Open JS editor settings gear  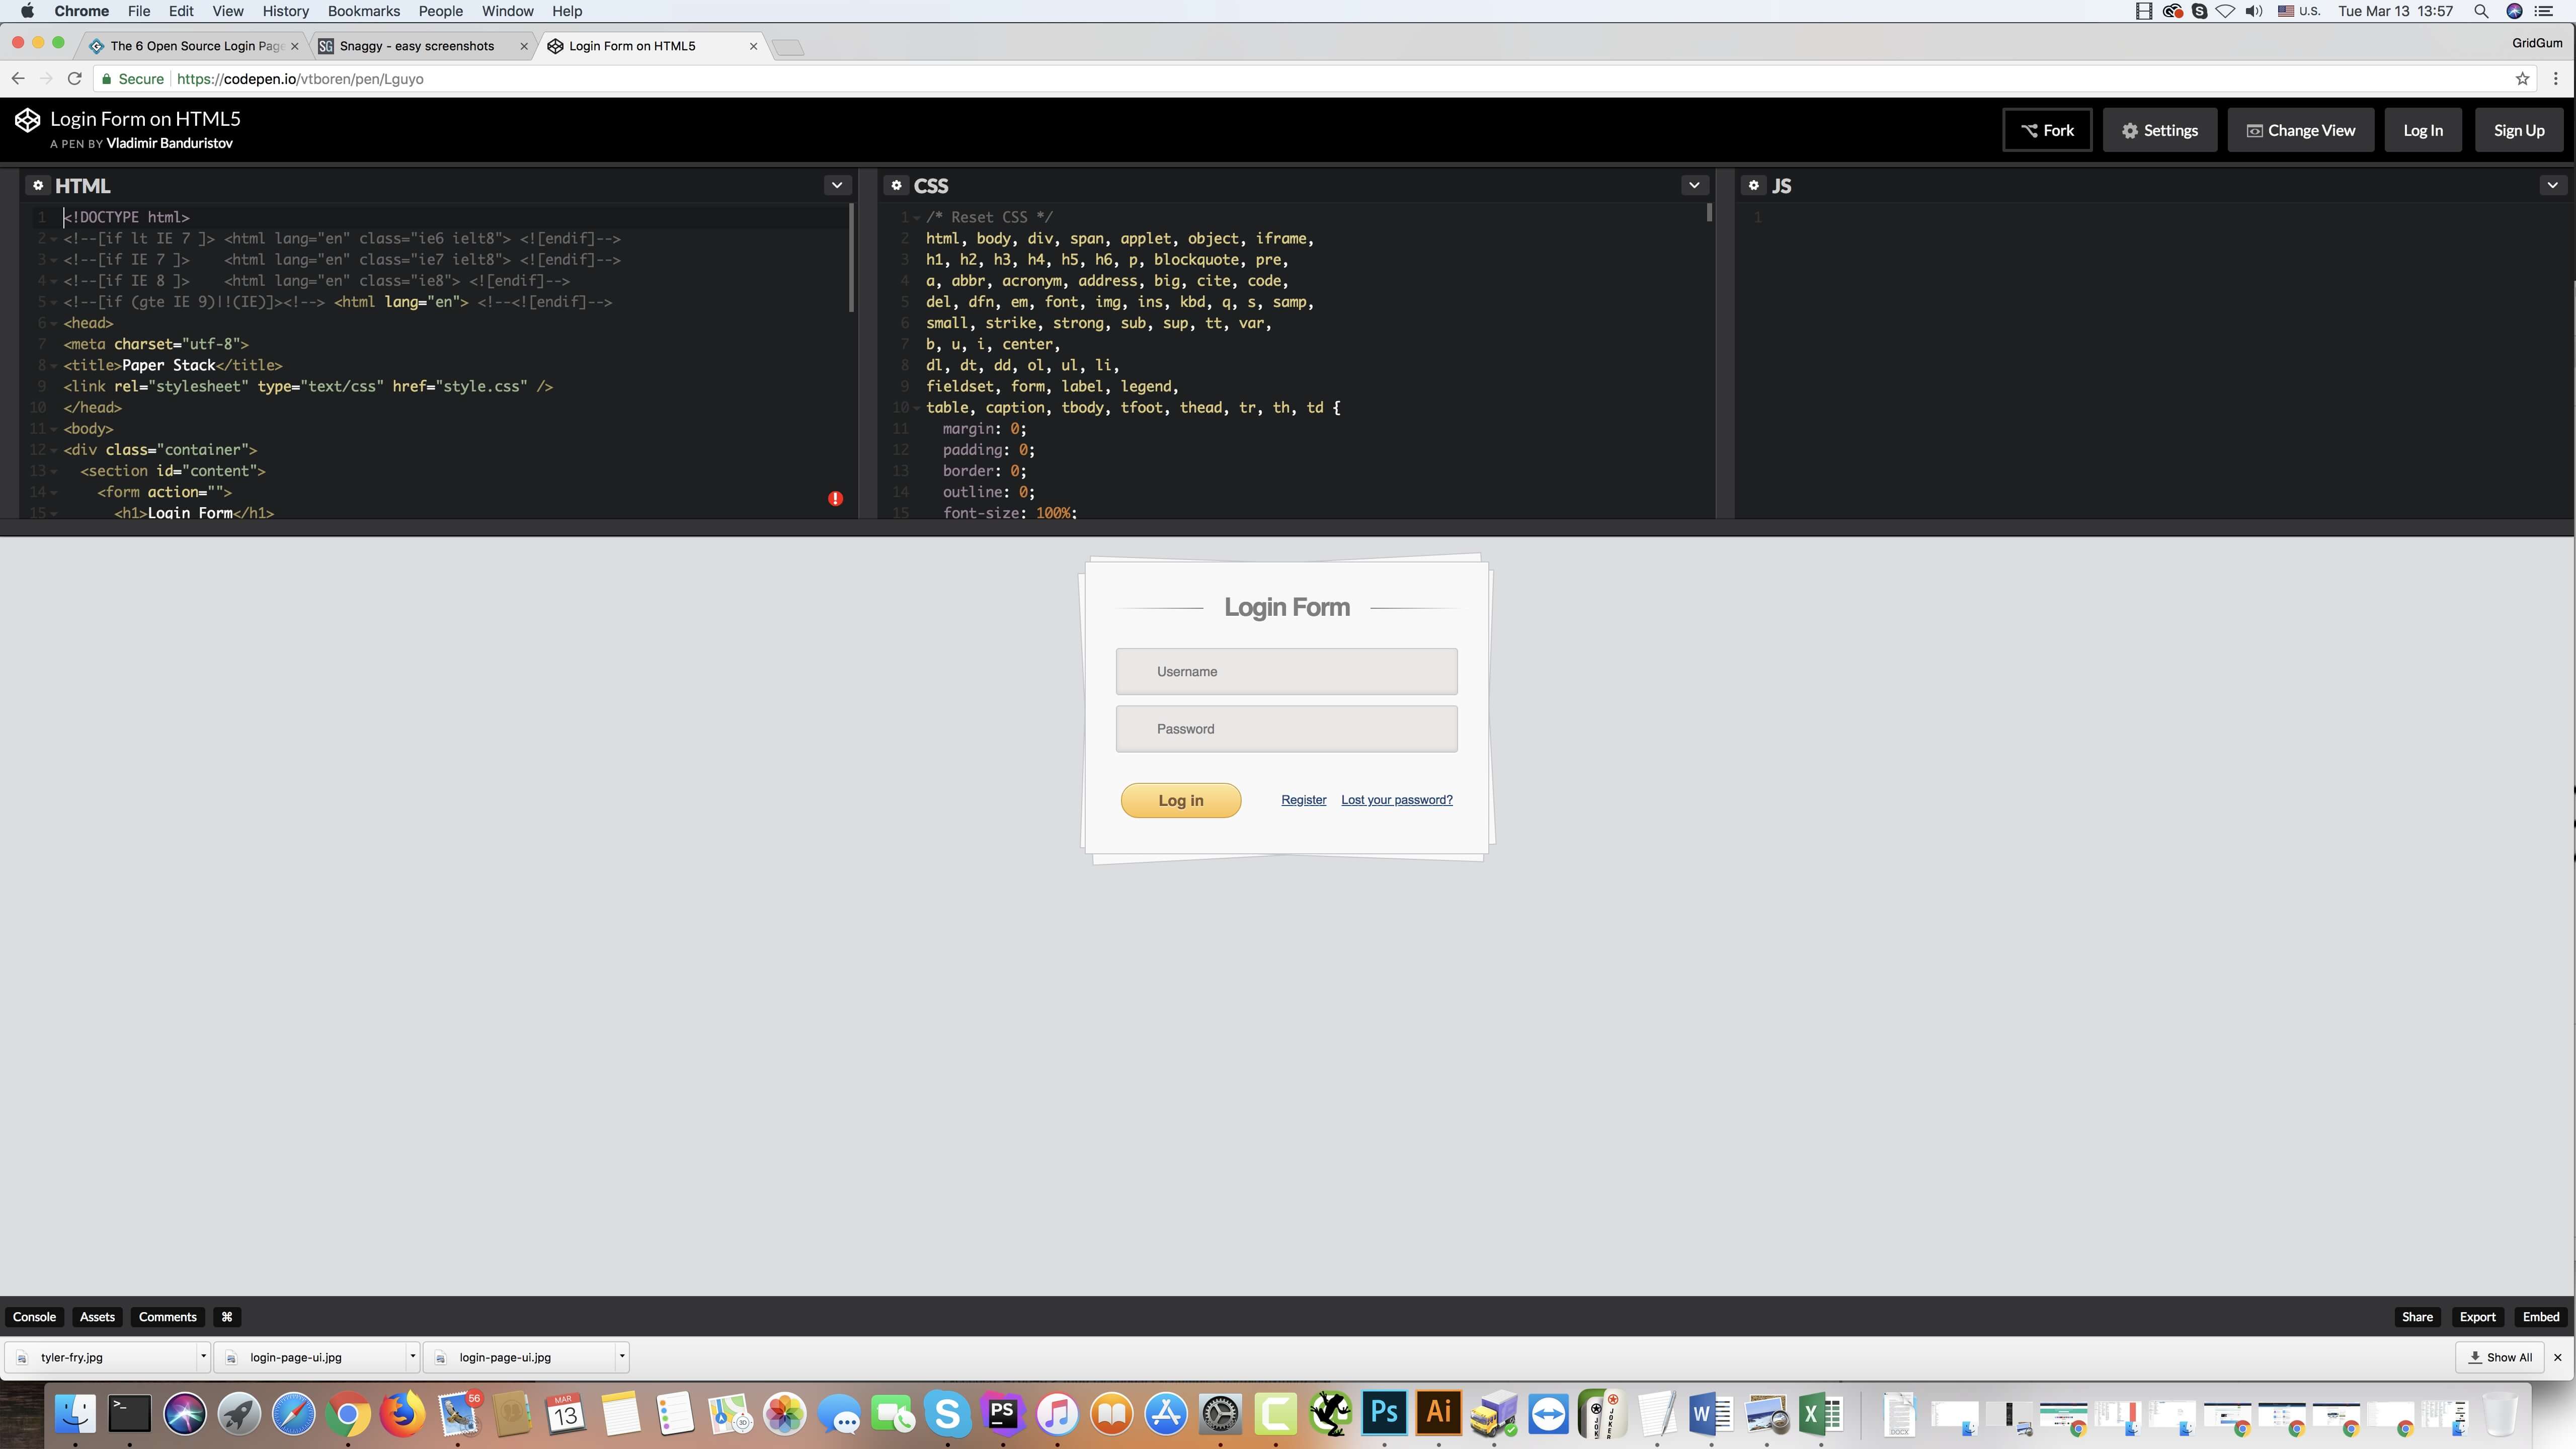[1753, 186]
